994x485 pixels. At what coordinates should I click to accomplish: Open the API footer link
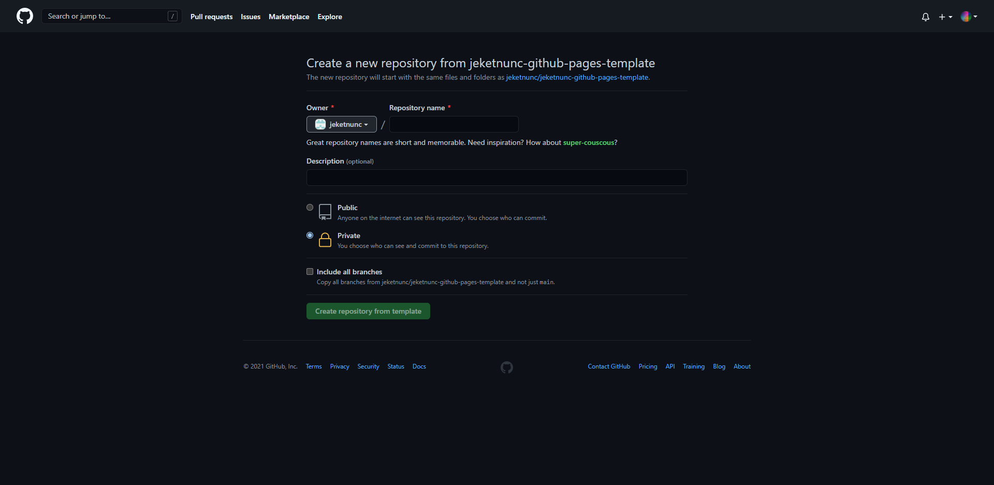(x=670, y=366)
